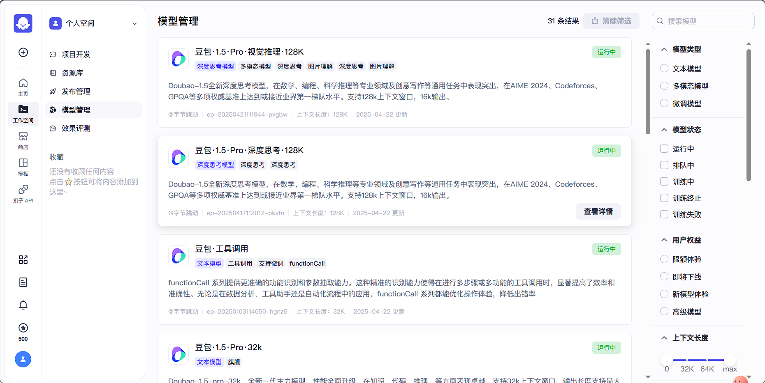Collapse the 用户权益 filter section
This screenshot has height=383, width=765.
coord(664,240)
